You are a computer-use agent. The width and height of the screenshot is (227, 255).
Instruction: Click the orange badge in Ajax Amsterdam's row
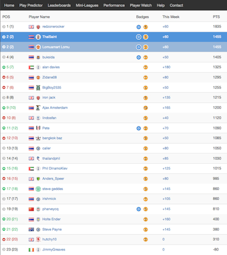click(x=146, y=108)
